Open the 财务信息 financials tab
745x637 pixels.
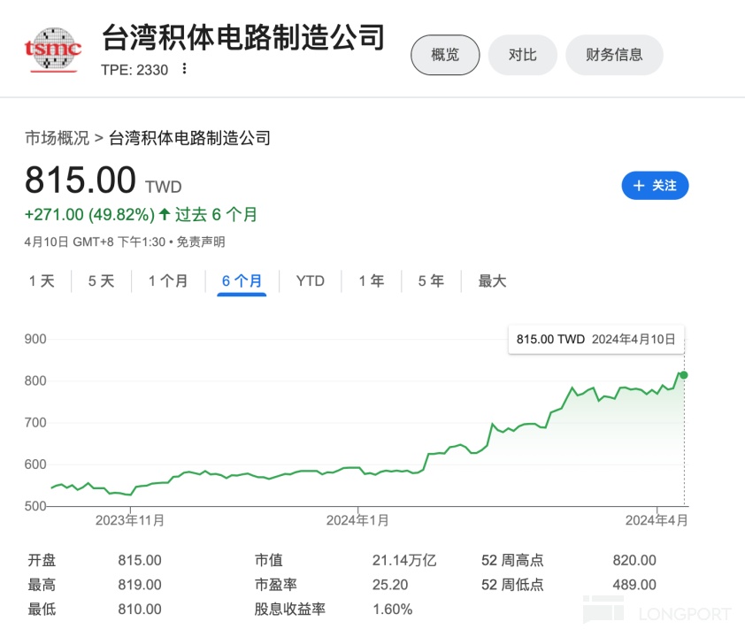point(614,55)
